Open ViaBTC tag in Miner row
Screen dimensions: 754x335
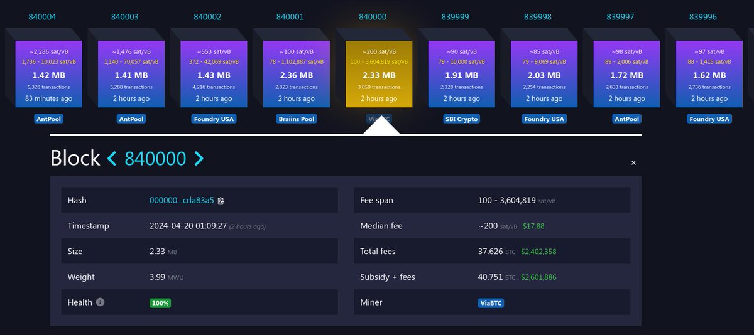coord(491,303)
